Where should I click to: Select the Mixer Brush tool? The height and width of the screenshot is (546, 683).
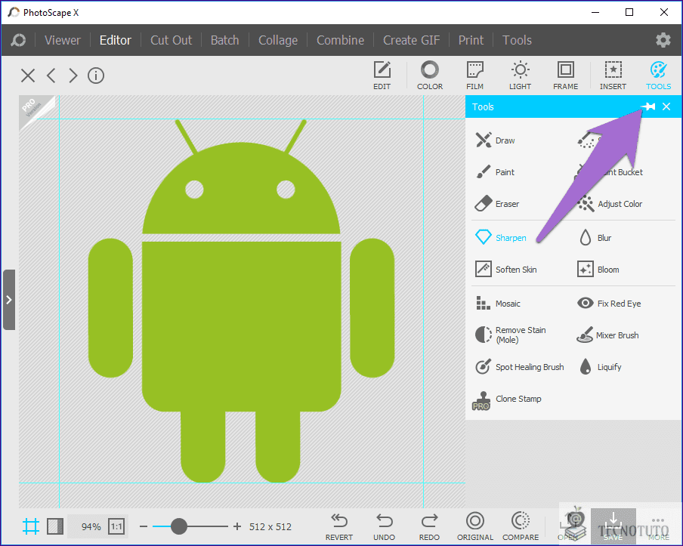point(607,335)
